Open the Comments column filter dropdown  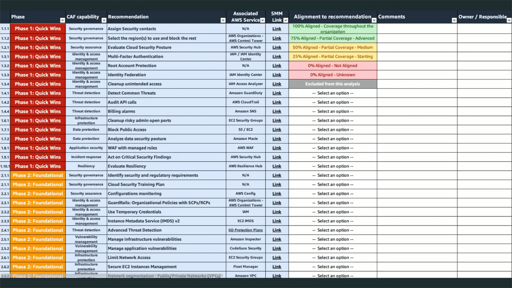[x=454, y=20]
